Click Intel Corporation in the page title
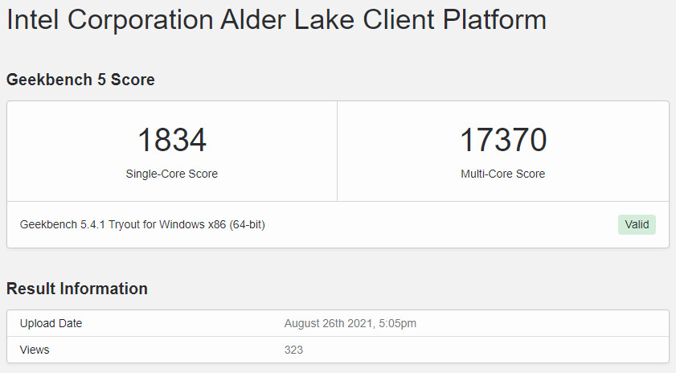Screen dimensions: 676x373 [x=109, y=20]
